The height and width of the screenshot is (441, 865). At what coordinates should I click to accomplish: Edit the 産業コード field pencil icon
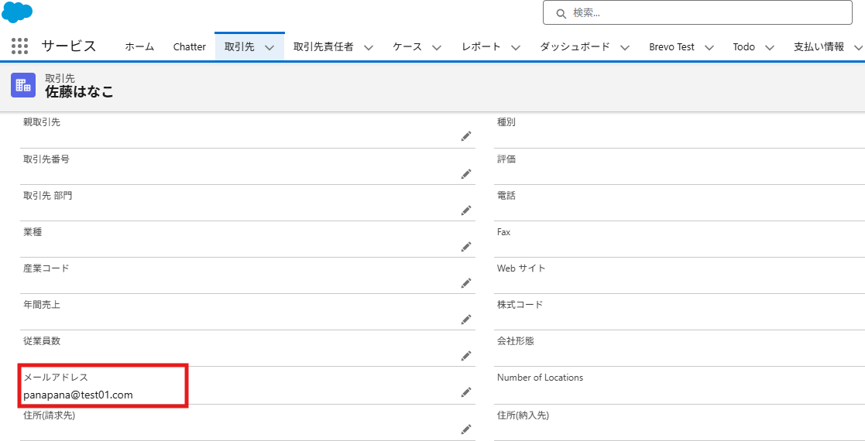point(466,283)
